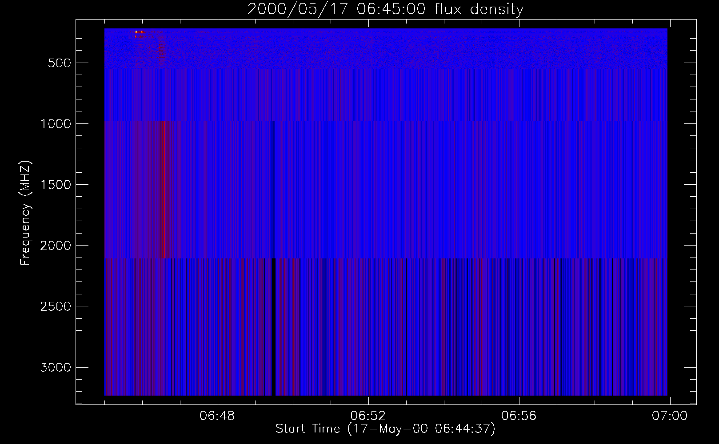Screen dimensions: 719x444
Task: Click the bright red vertical line near 1500 MHz
Action: tap(164, 186)
